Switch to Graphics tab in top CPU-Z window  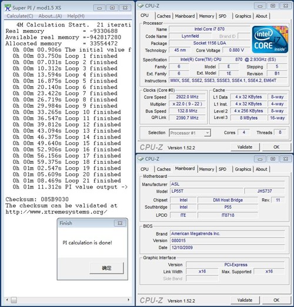pyautogui.click(x=243, y=16)
